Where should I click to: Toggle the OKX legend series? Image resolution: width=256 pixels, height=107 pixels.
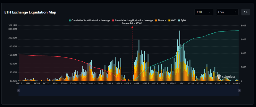(x=172, y=20)
